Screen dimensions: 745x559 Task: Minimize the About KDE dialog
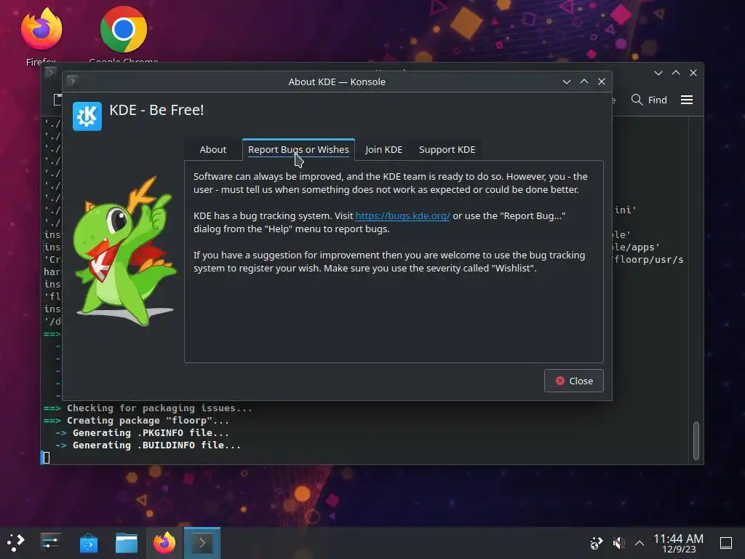[566, 82]
